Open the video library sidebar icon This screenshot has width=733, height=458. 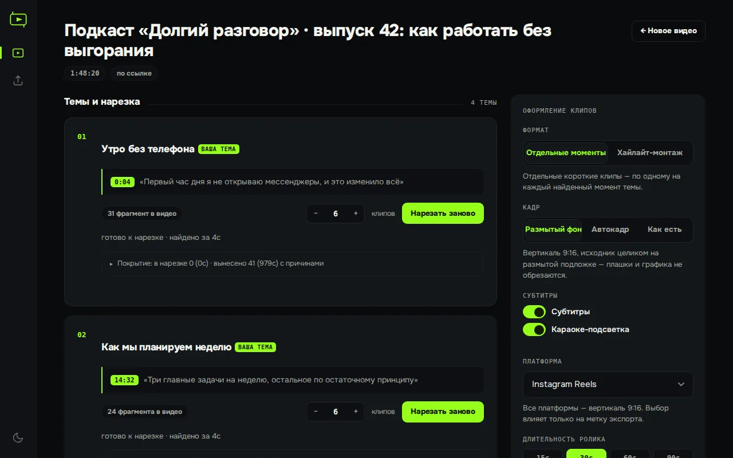point(18,53)
